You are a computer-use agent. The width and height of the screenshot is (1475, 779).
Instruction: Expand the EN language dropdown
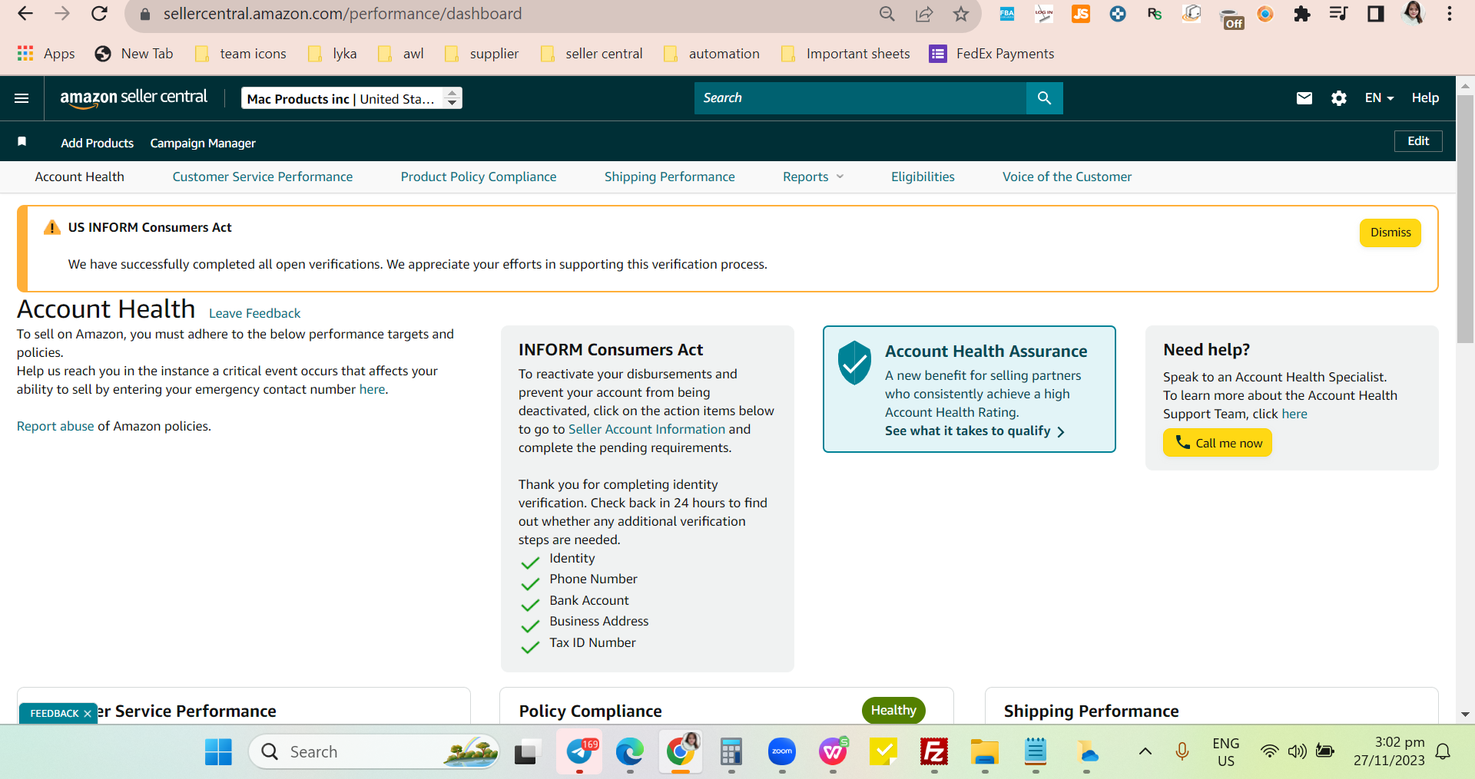tap(1379, 98)
